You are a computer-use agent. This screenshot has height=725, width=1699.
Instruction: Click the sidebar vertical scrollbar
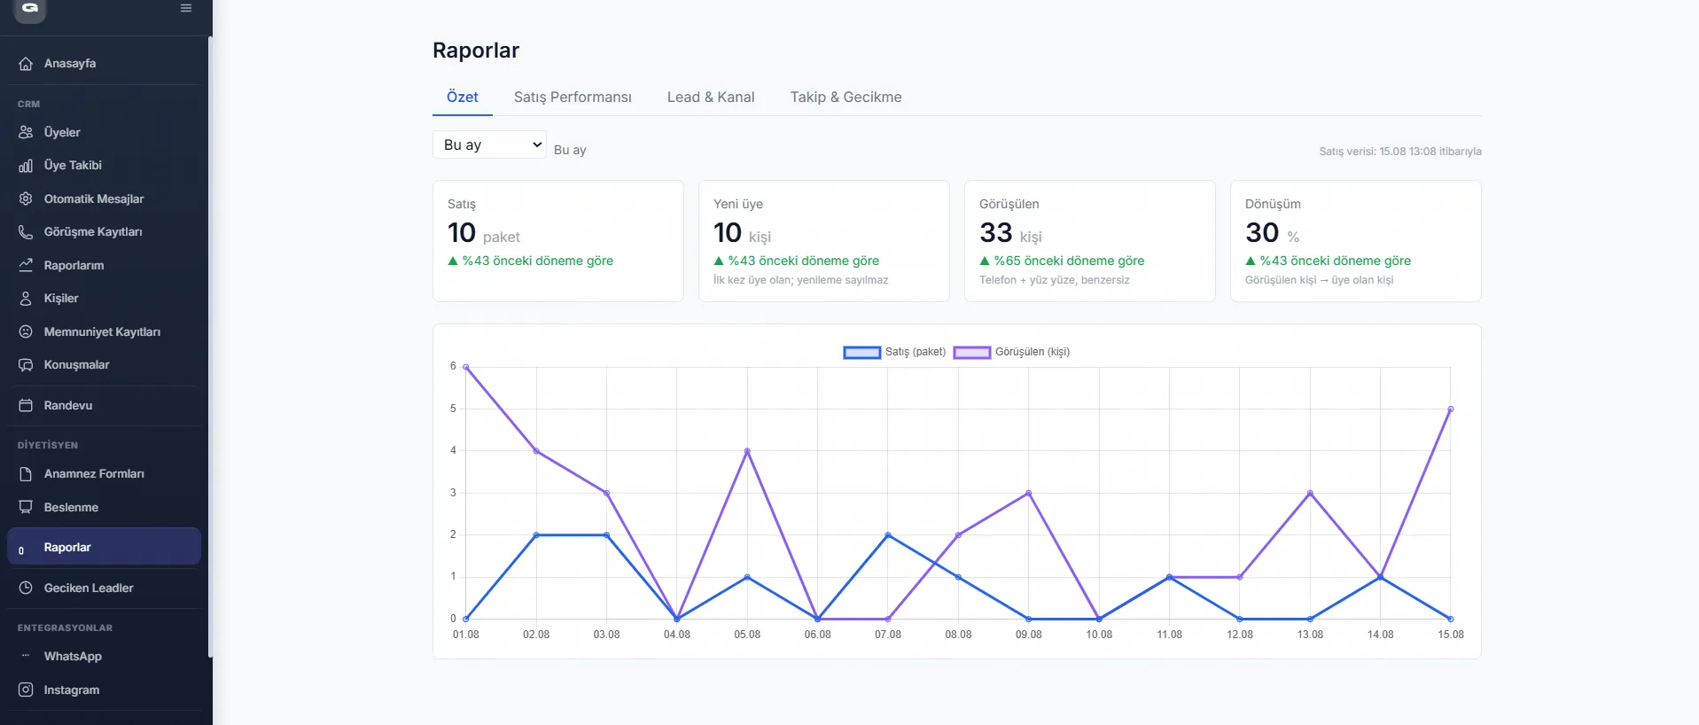[210, 346]
